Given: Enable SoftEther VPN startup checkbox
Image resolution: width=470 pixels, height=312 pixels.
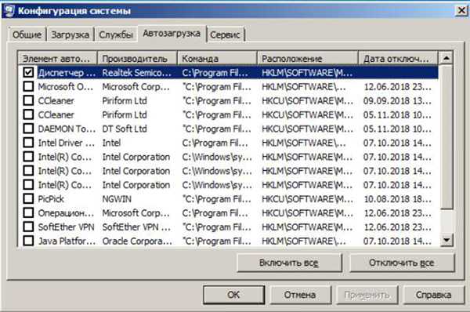Looking at the screenshot, I should [x=28, y=227].
